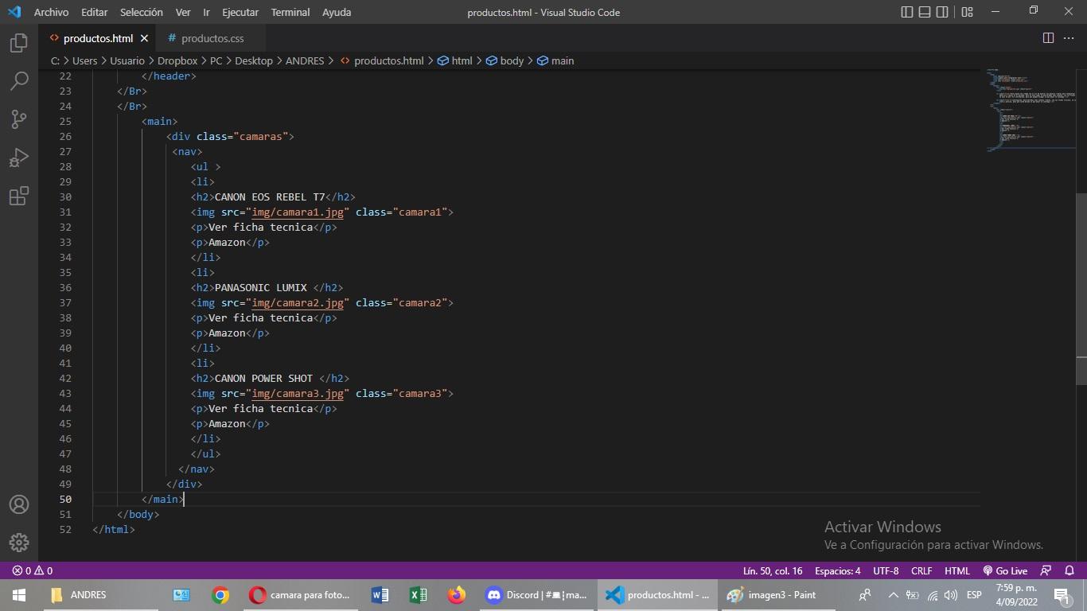The width and height of the screenshot is (1087, 611).
Task: Click the main breadcrumb symbol
Action: tap(555, 60)
